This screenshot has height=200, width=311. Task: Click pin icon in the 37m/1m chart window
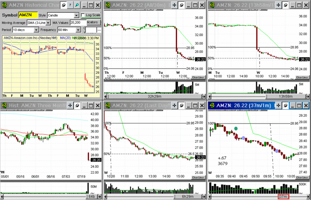(x=285, y=105)
